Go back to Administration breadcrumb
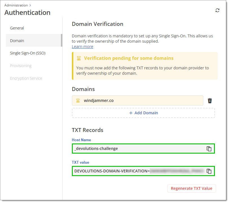The height and width of the screenshot is (203, 229). (16, 5)
